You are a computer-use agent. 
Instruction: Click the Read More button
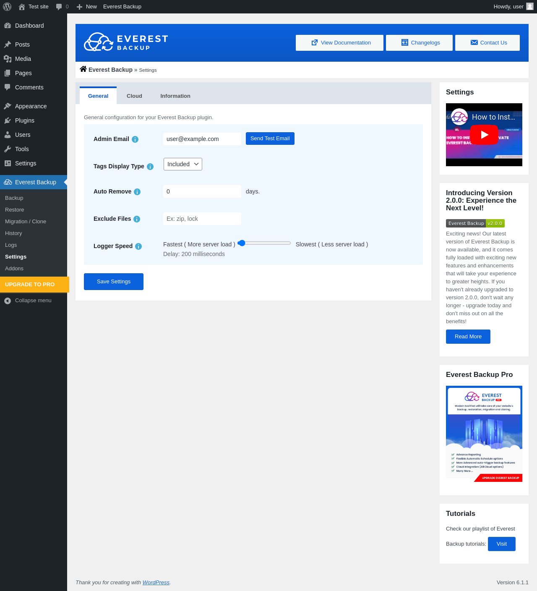click(468, 337)
